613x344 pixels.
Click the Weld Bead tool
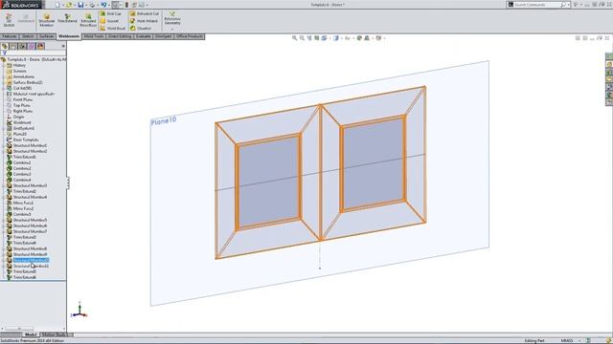pyautogui.click(x=113, y=29)
